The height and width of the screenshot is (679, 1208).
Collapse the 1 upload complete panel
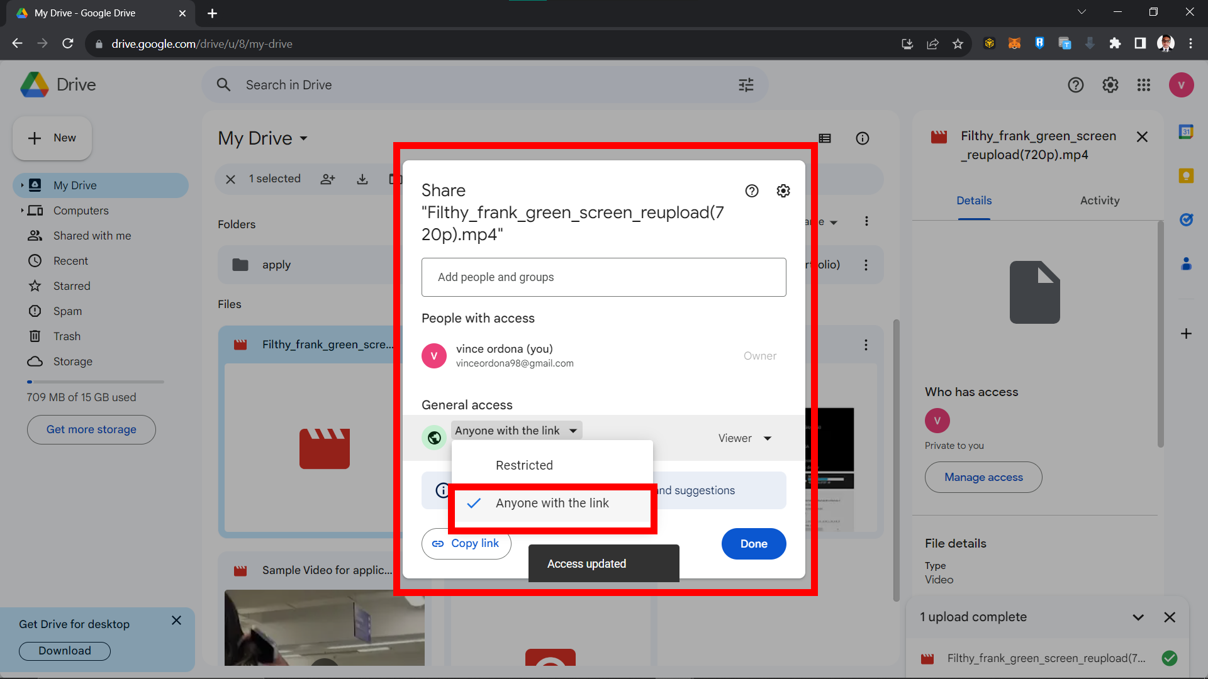pos(1138,617)
